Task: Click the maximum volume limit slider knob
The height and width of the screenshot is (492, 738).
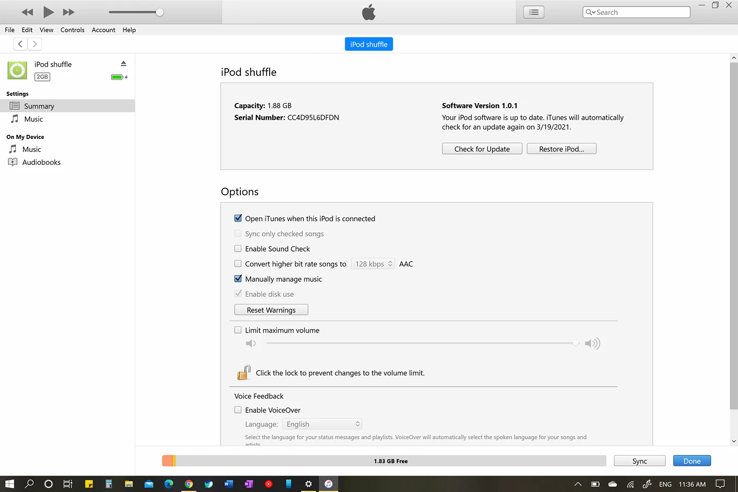Action: coord(576,343)
